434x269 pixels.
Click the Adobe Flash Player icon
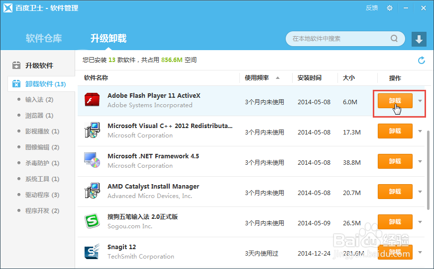[92, 100]
